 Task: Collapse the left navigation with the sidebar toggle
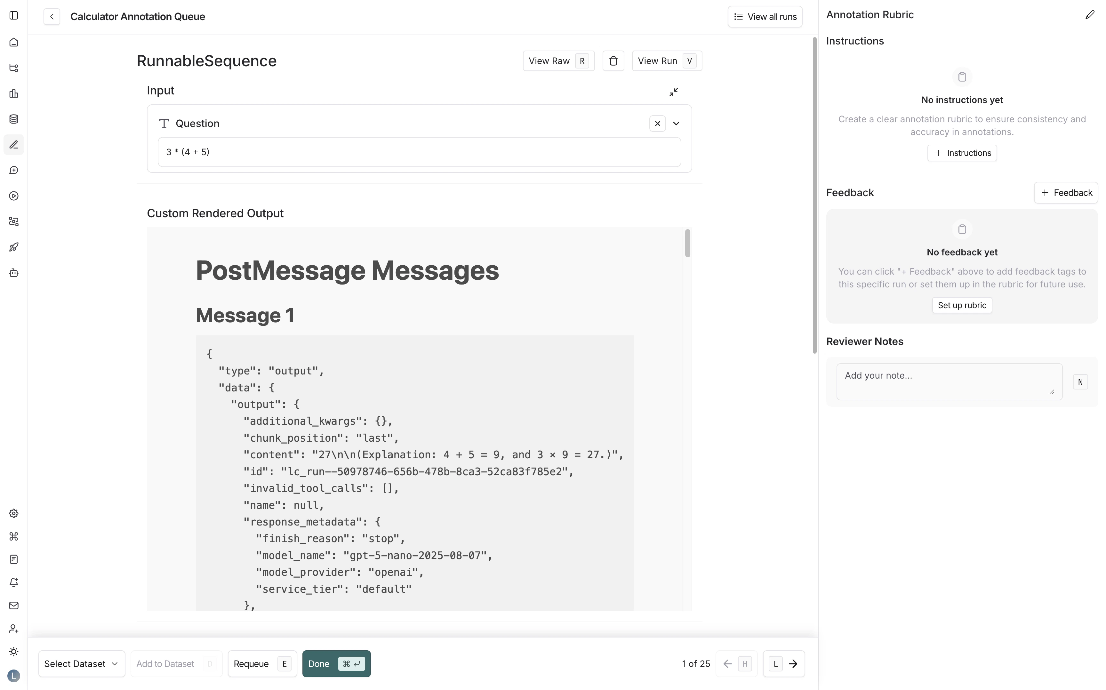click(13, 15)
